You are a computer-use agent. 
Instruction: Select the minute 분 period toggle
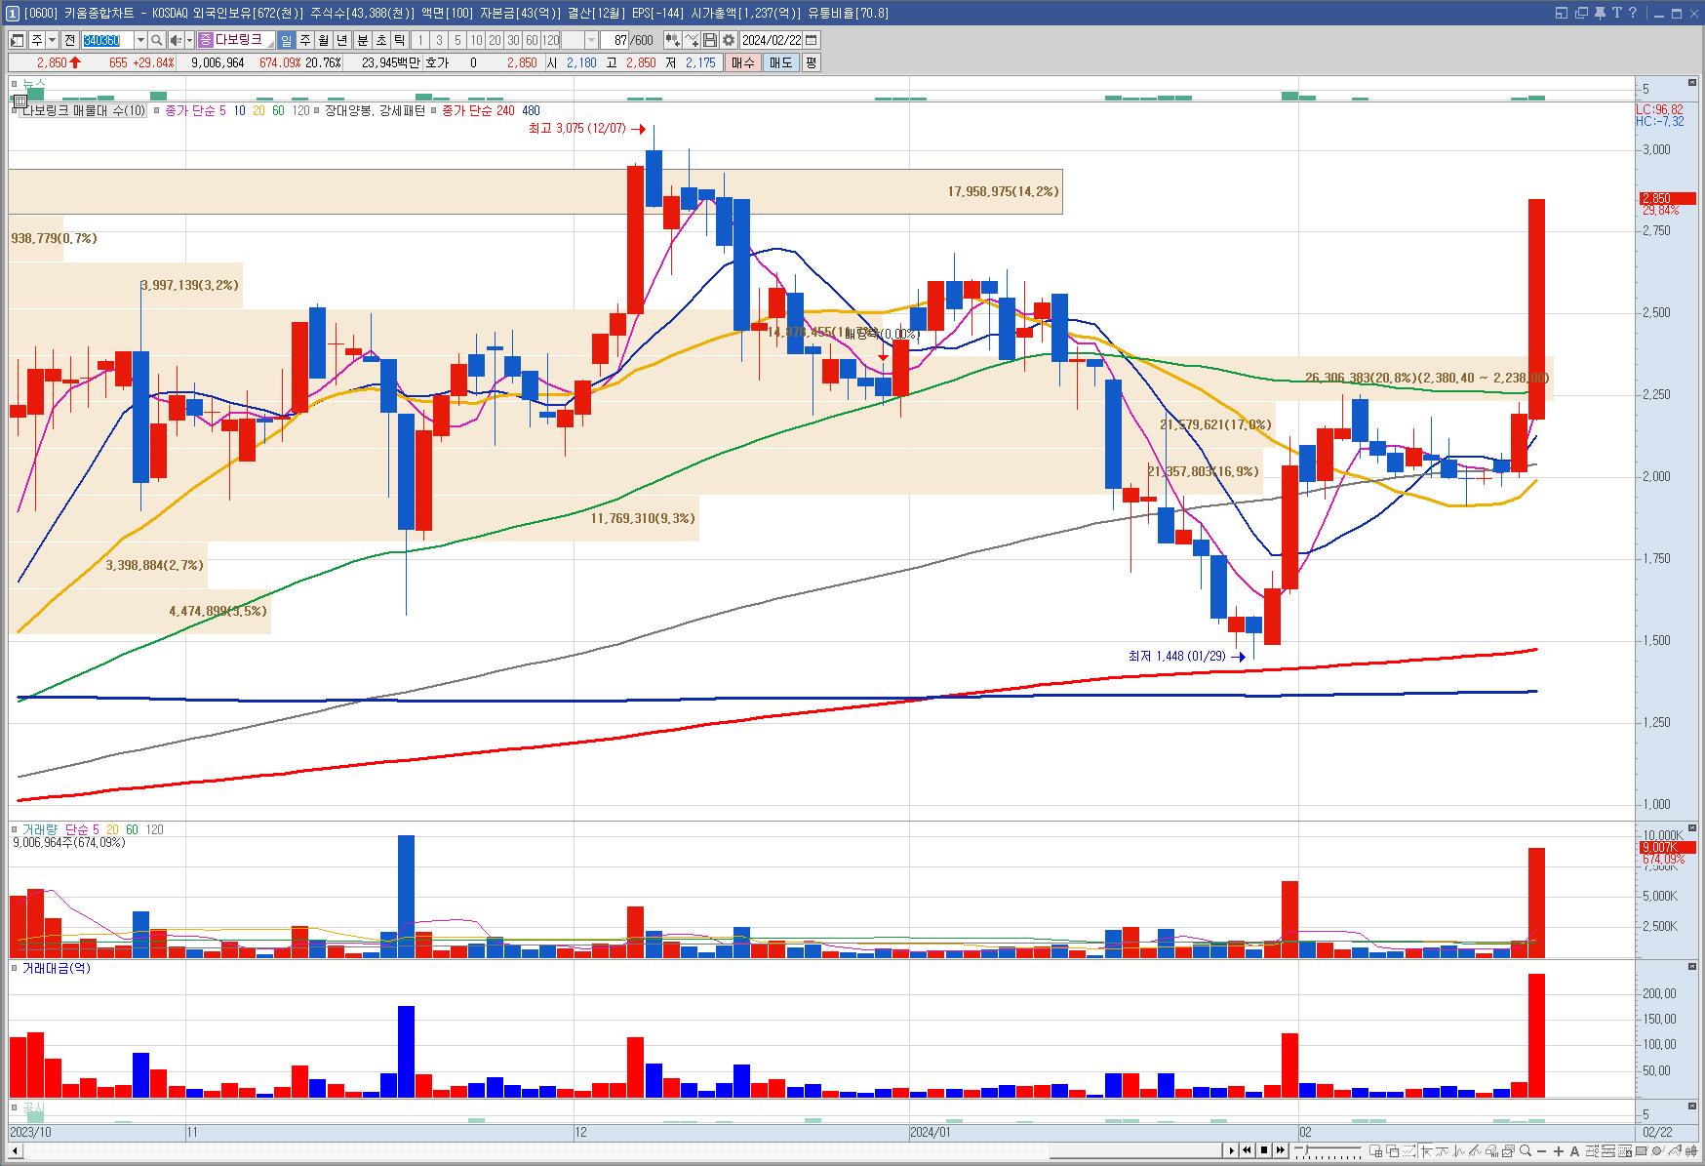[x=363, y=40]
